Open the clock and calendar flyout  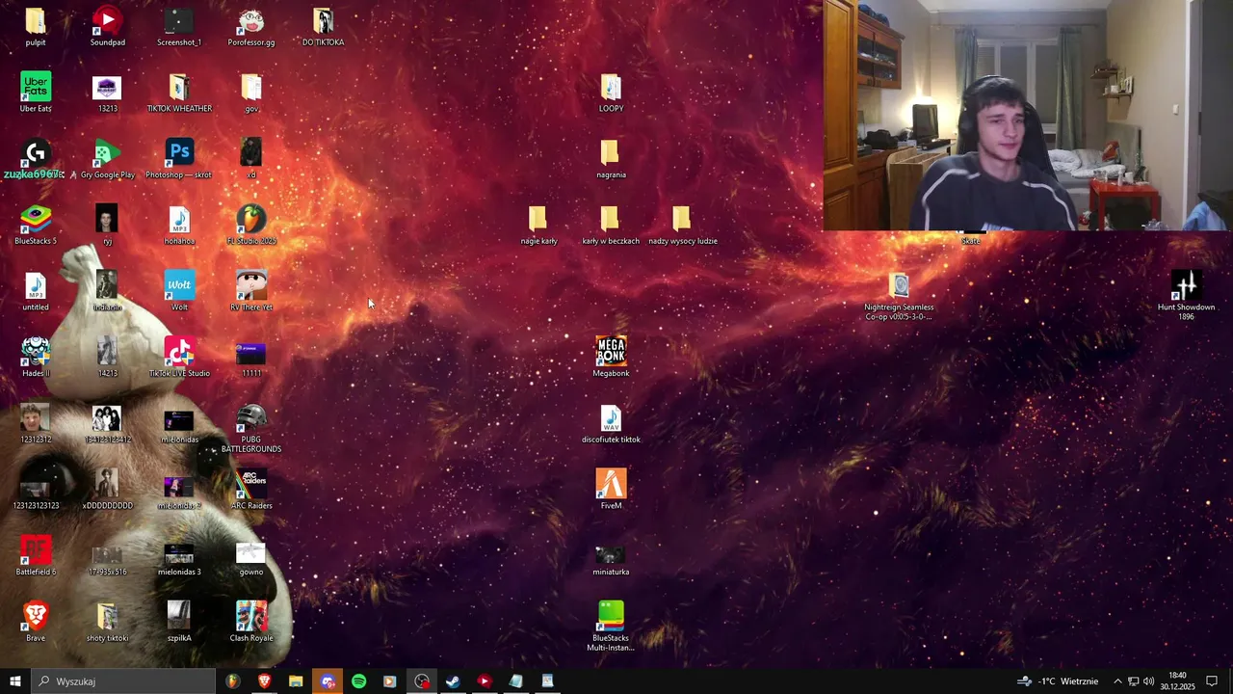pos(1177,681)
